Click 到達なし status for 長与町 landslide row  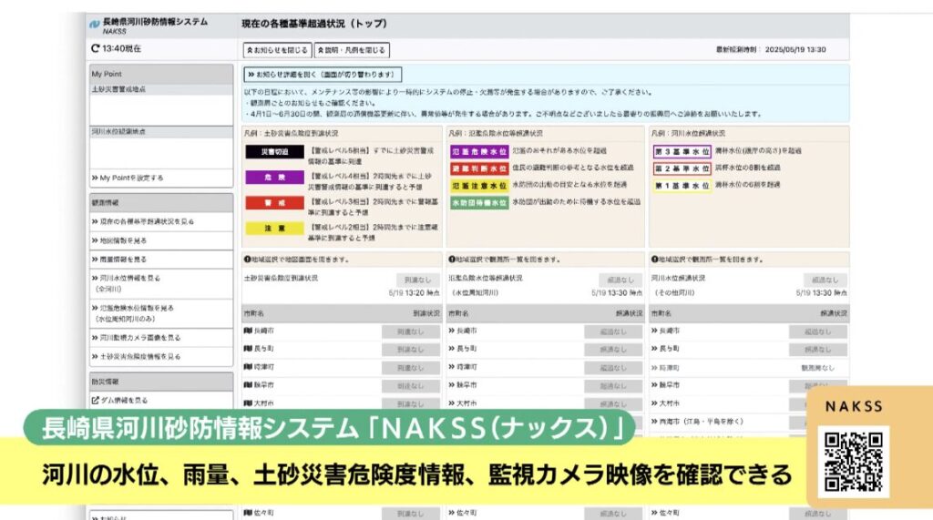pos(411,349)
